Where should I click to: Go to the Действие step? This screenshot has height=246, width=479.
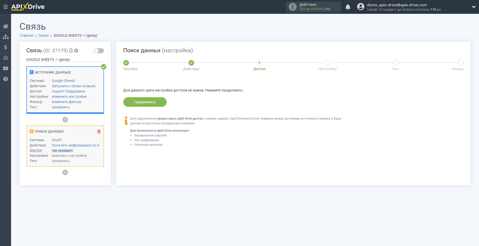point(191,63)
